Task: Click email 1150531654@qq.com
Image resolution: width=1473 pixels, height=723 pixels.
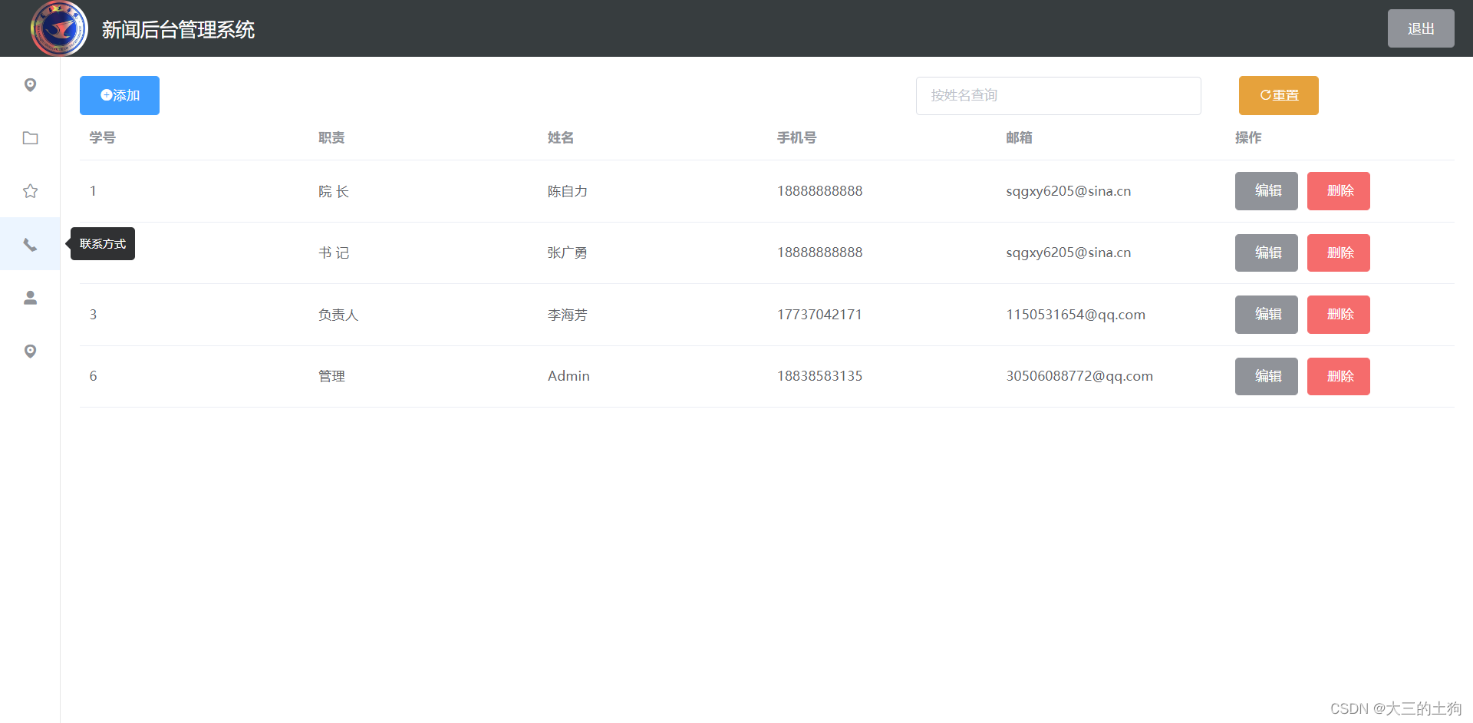Action: coord(1076,315)
